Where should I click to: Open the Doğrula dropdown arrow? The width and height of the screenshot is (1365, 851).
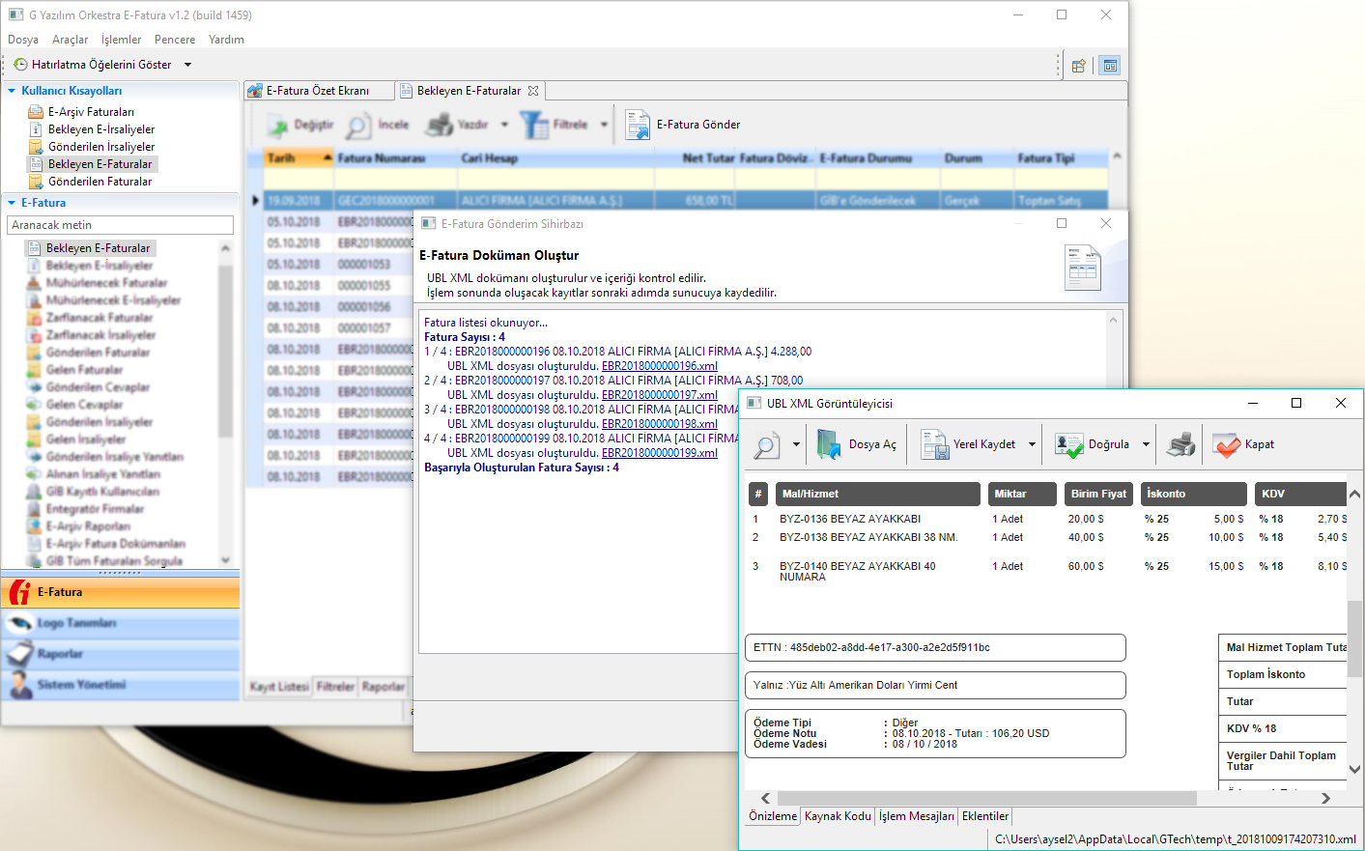click(1147, 444)
